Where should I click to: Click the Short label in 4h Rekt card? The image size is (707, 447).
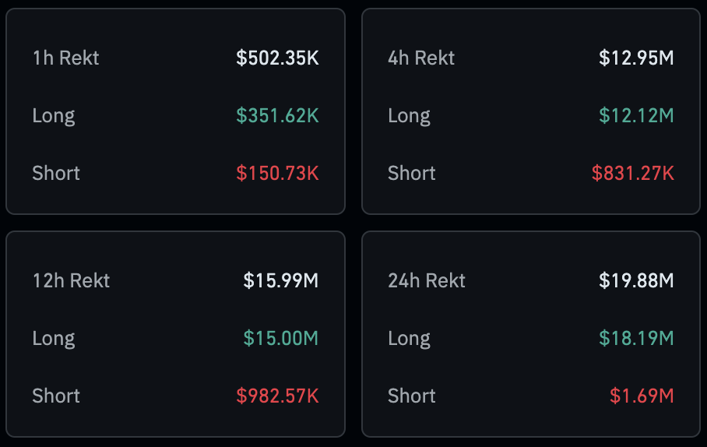412,173
